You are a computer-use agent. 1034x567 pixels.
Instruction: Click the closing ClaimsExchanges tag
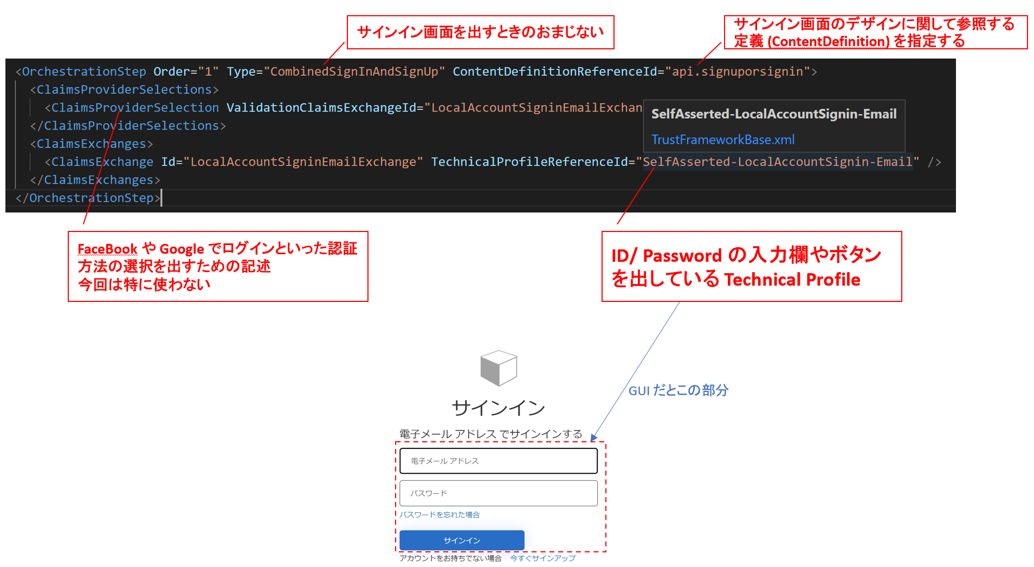tap(95, 180)
